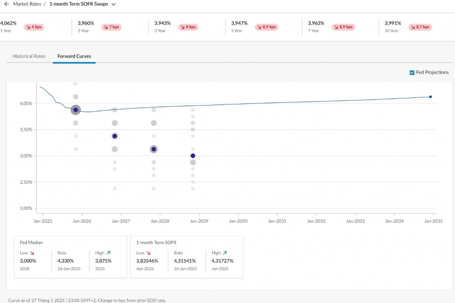Switch to the Historical Rates tab
This screenshot has width=455, height=303.
[29, 57]
